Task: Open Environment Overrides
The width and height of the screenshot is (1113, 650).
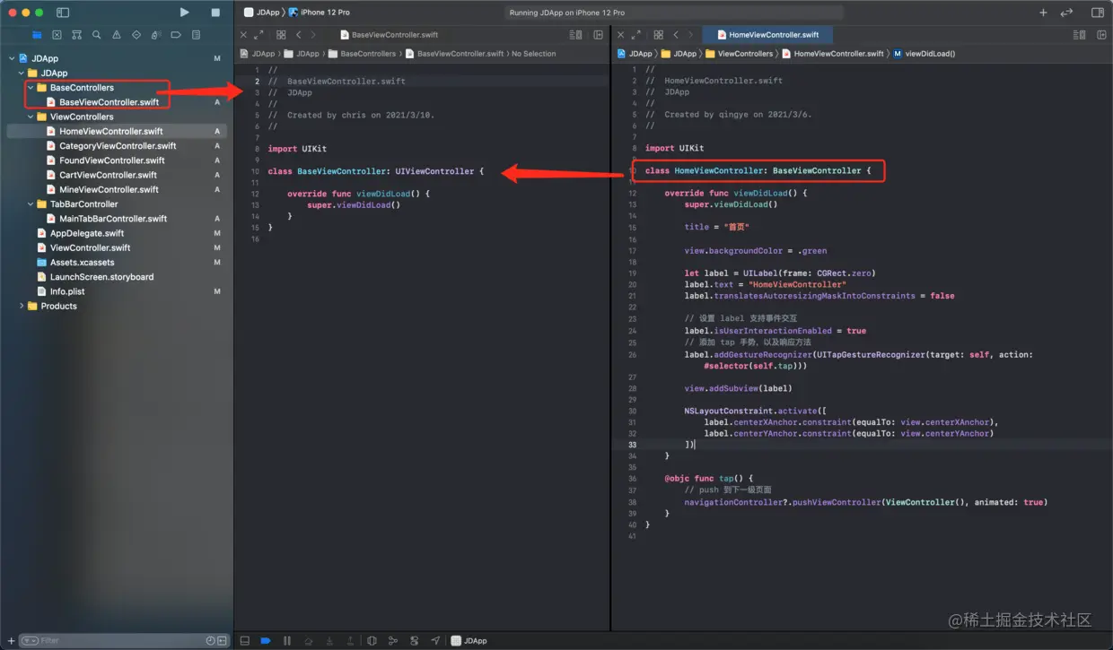Action: [x=414, y=640]
